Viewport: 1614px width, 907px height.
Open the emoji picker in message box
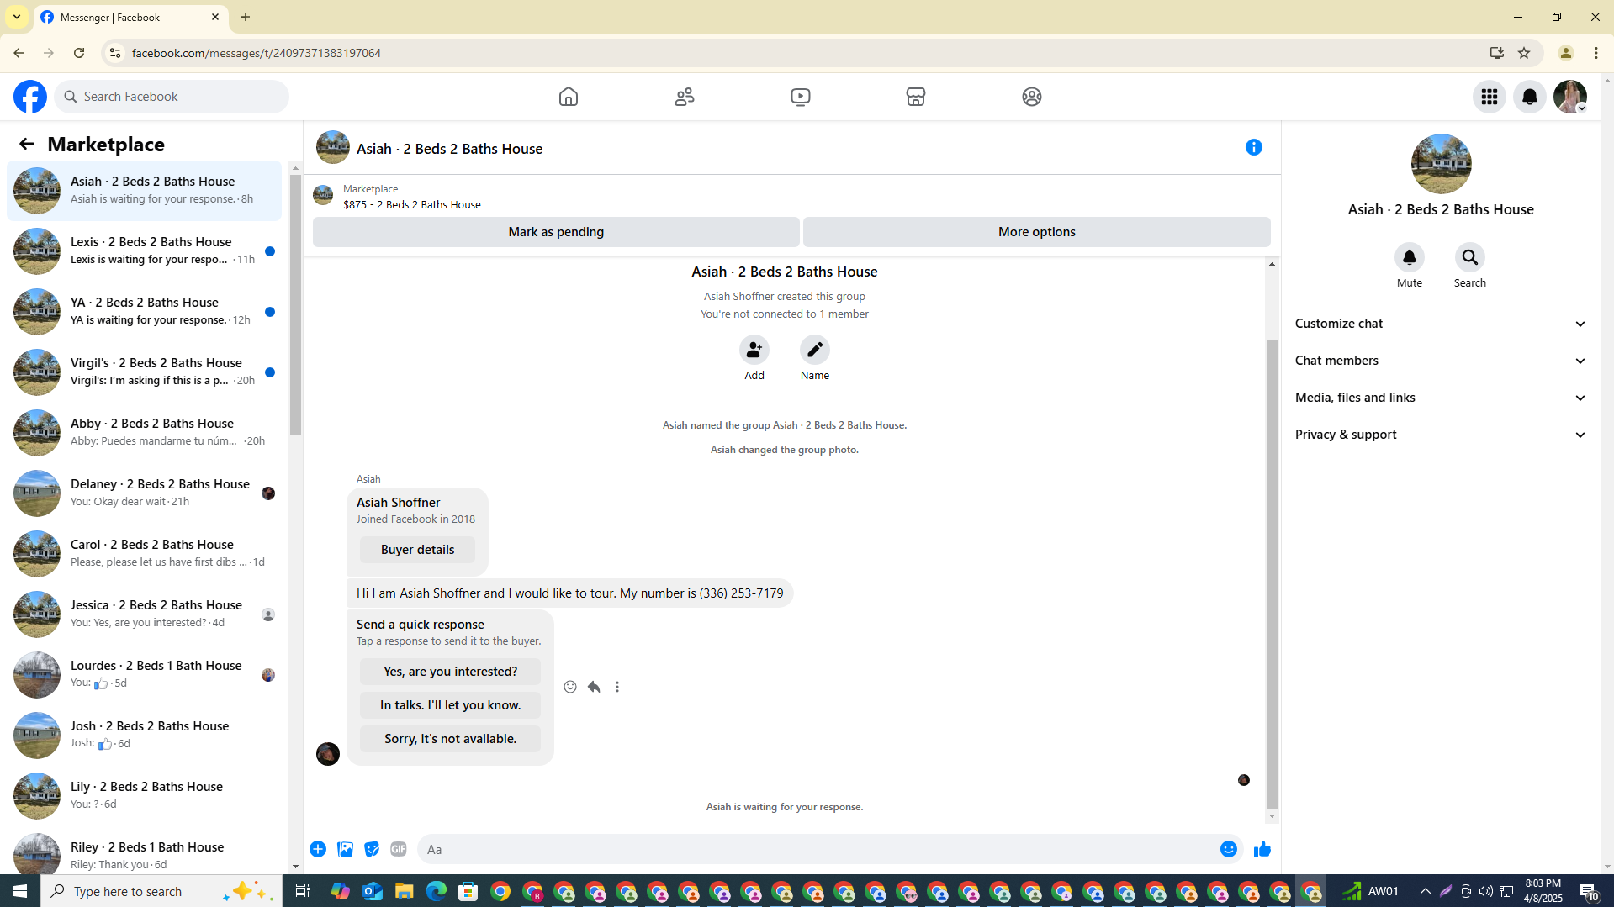point(1229,849)
